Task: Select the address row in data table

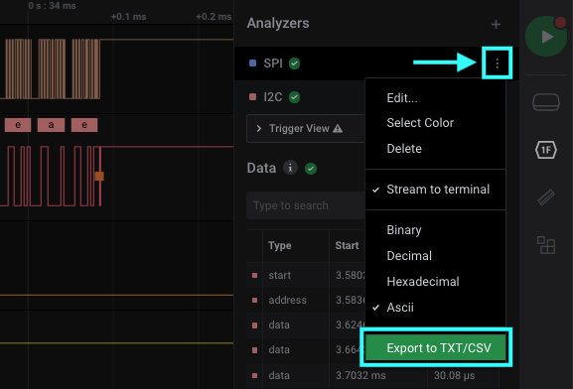Action: (x=306, y=301)
